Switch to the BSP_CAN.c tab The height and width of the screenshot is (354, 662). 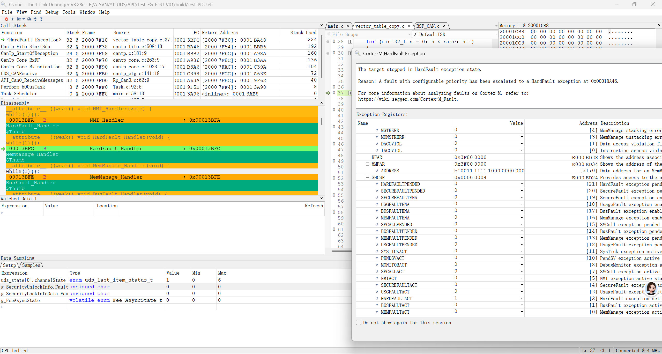(428, 26)
